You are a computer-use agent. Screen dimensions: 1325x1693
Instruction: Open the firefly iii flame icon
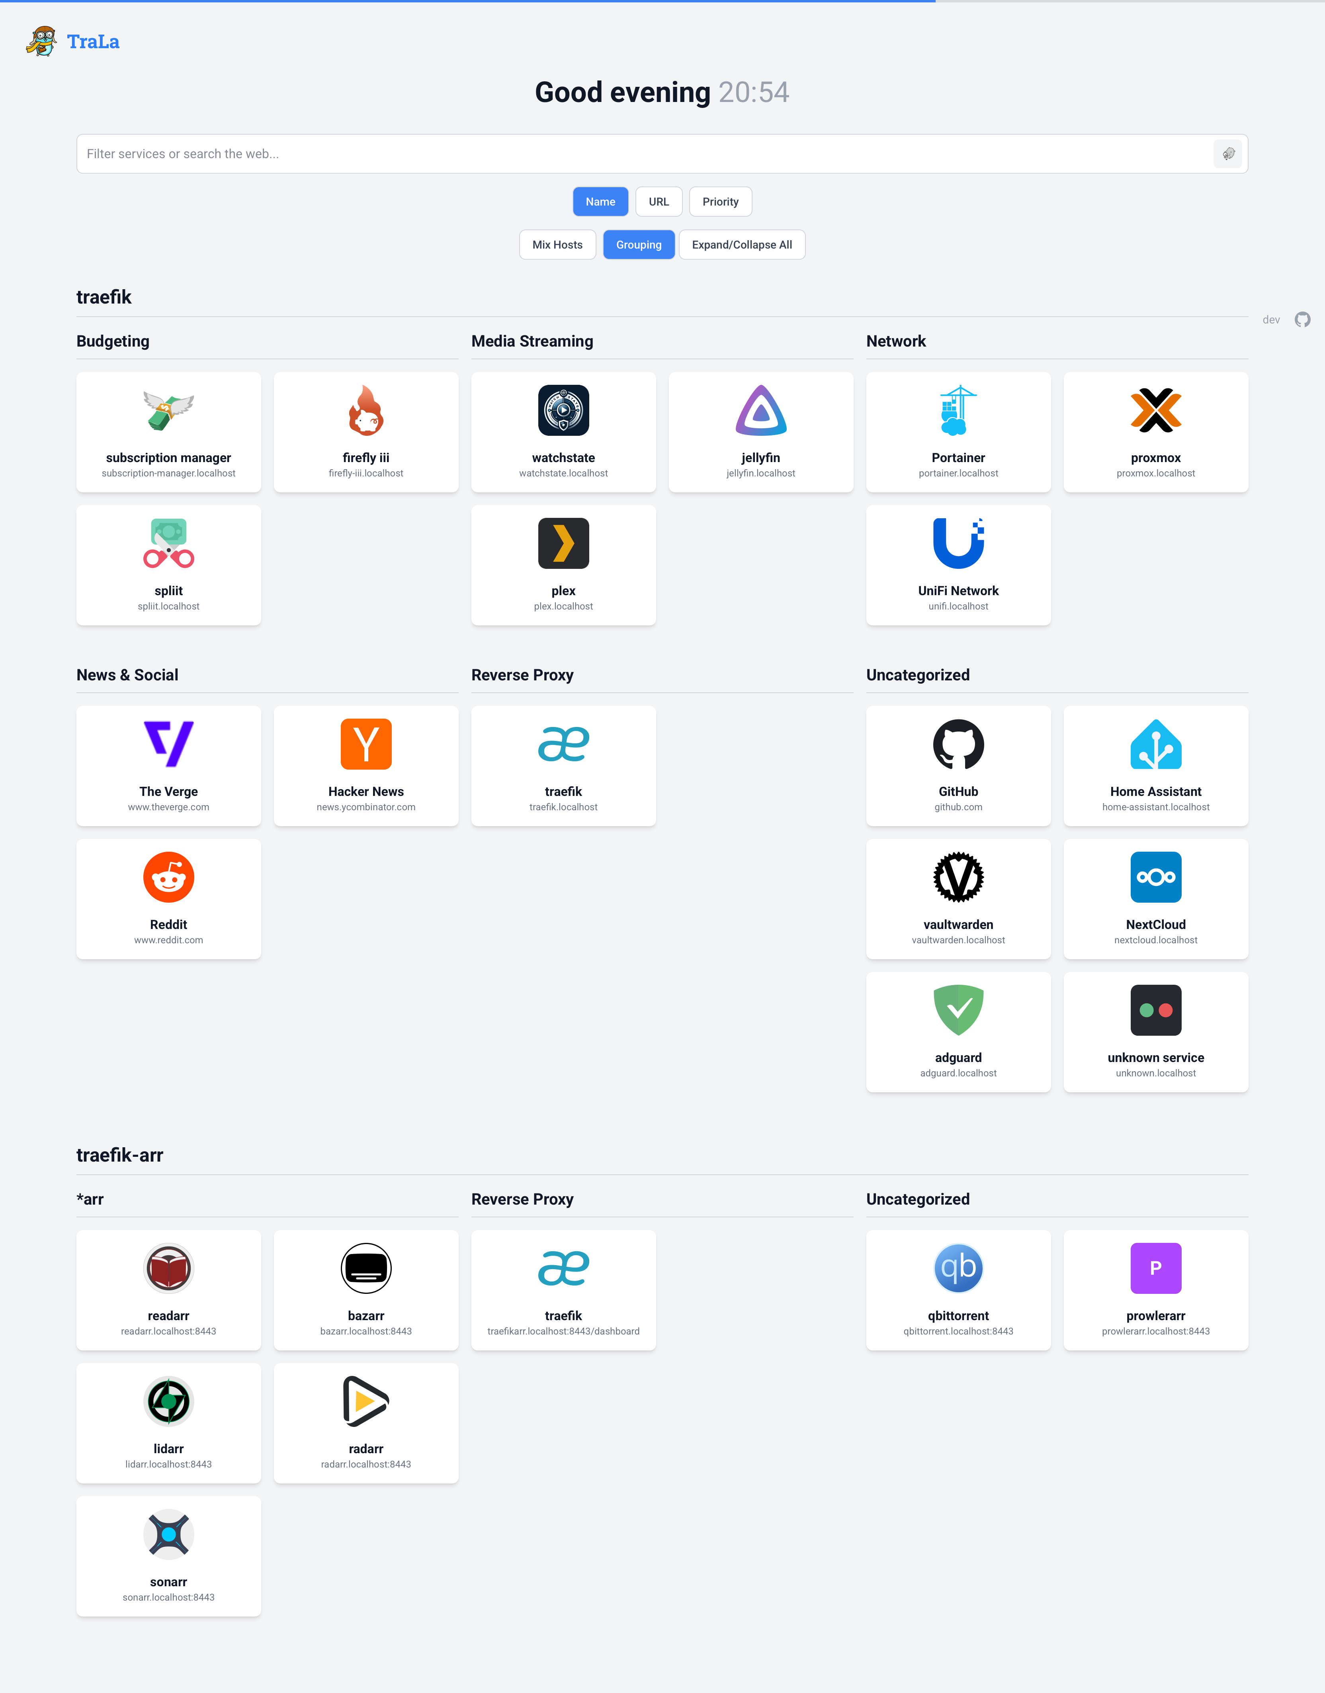(x=366, y=410)
